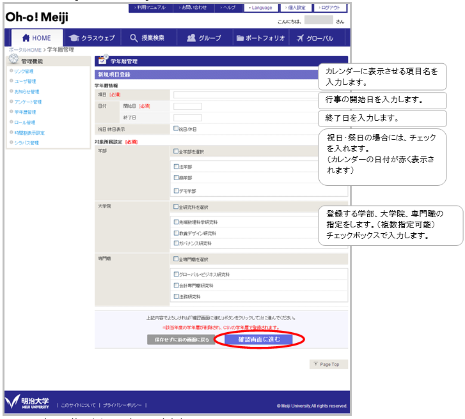Open ユーザ管理 in sidebar
The height and width of the screenshot is (419, 465).
pyautogui.click(x=25, y=81)
